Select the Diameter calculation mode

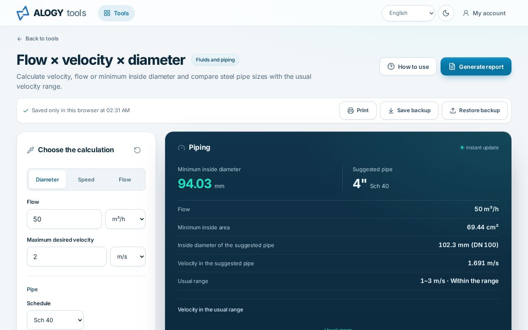[47, 179]
